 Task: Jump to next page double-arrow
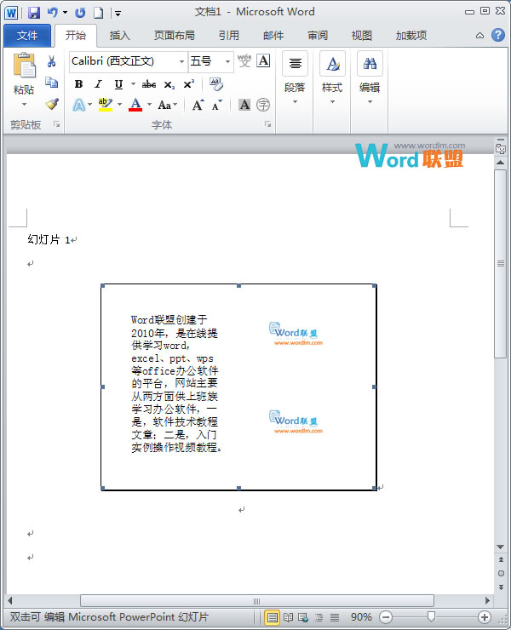coord(501,587)
